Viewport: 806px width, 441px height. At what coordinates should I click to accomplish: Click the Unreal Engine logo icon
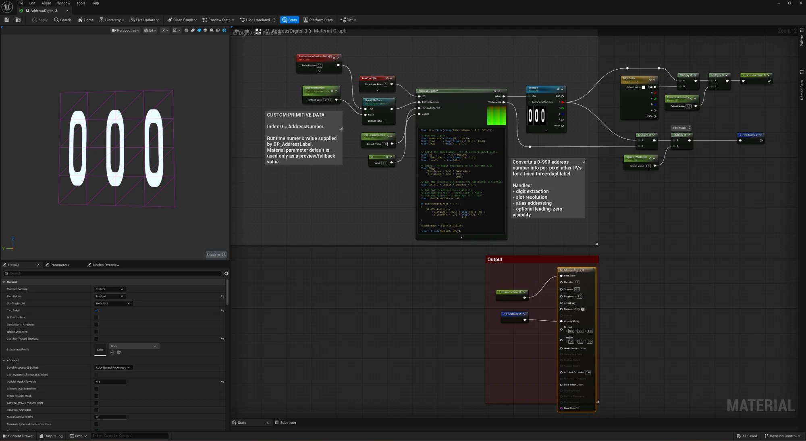tap(7, 7)
